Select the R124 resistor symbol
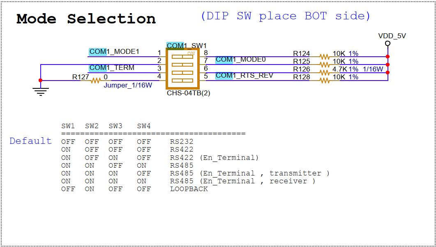 (325, 57)
